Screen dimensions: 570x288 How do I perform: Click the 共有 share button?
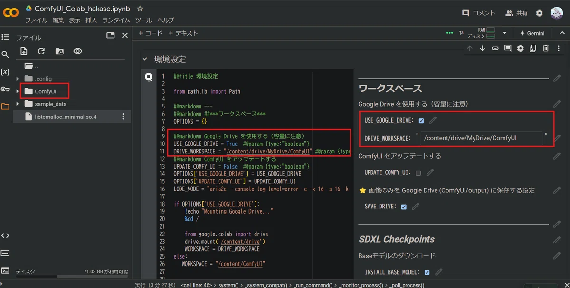pos(516,13)
